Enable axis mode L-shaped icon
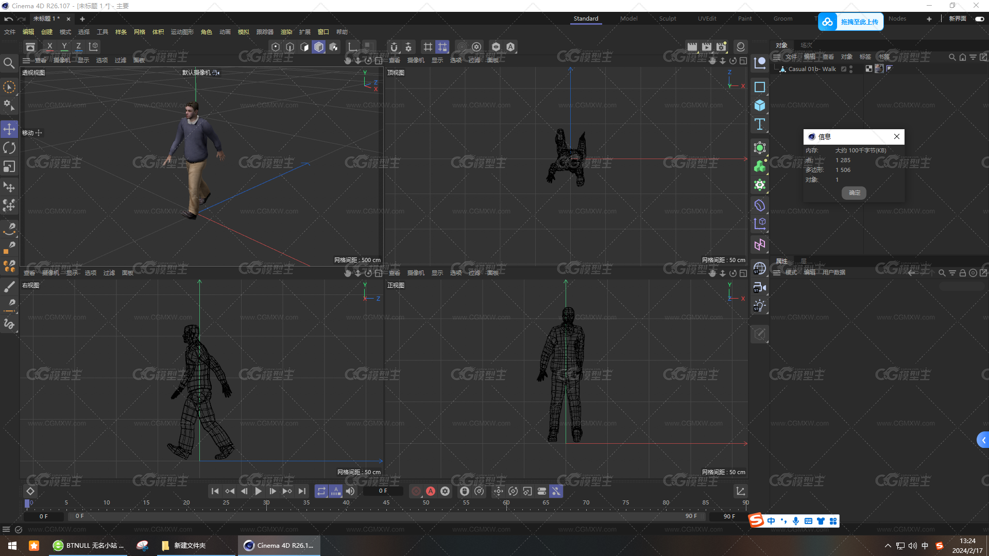The image size is (989, 556). [353, 47]
